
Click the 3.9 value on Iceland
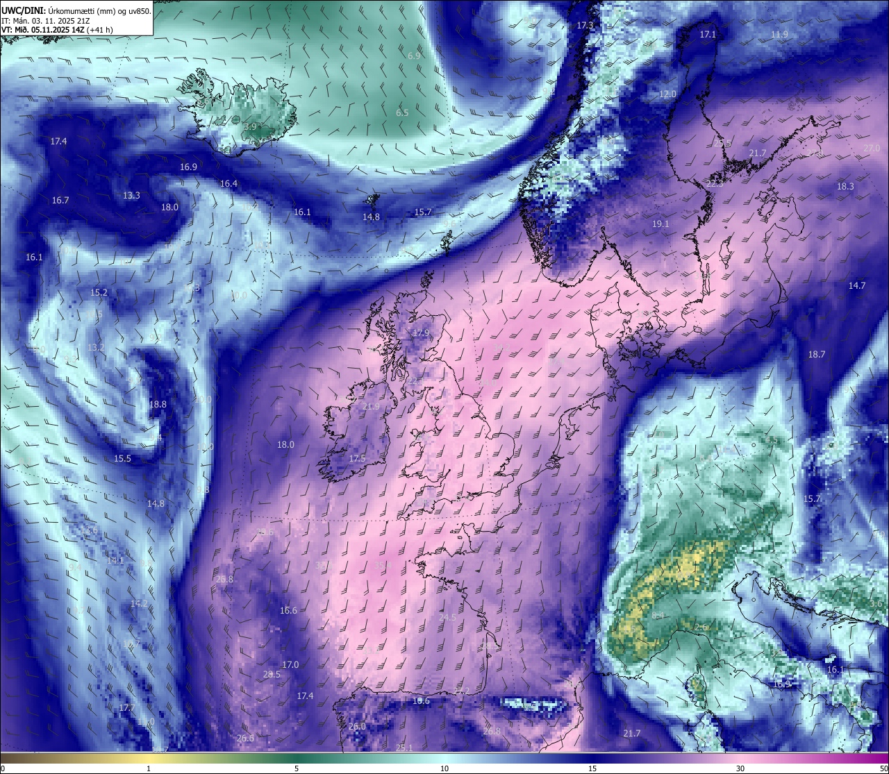[x=250, y=126]
